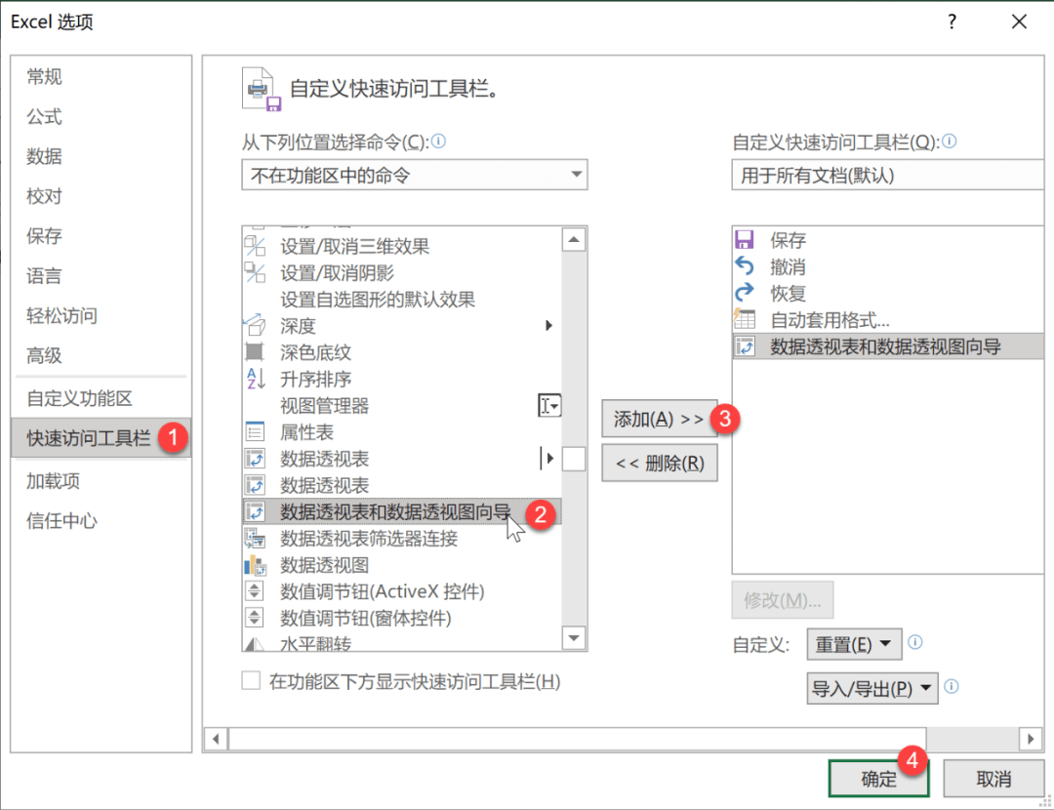
Task: Close the Excel 选项 dialog
Action: 1019,22
